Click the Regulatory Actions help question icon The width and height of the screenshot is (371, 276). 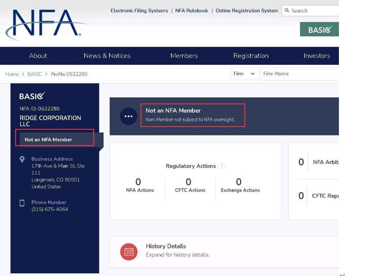click(222, 166)
